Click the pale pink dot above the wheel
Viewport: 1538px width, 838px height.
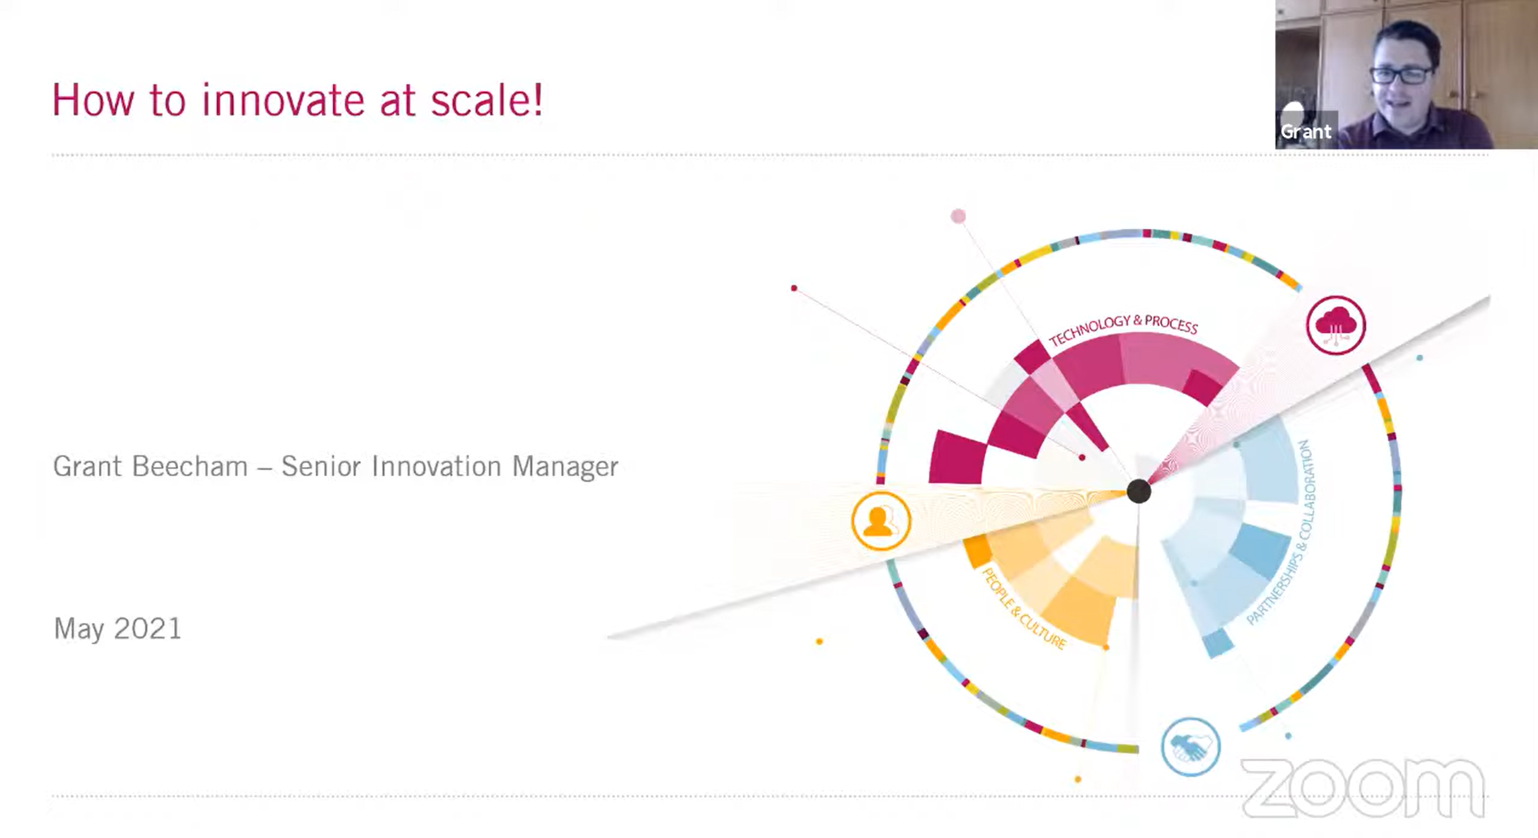click(958, 216)
